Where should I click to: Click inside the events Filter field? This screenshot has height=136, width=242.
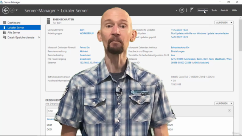coord(53,111)
